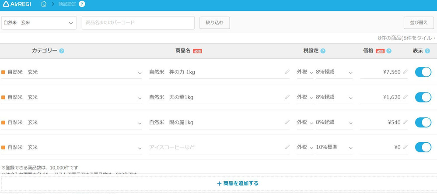Click 商品設定 breadcrumb item

[x=67, y=4]
